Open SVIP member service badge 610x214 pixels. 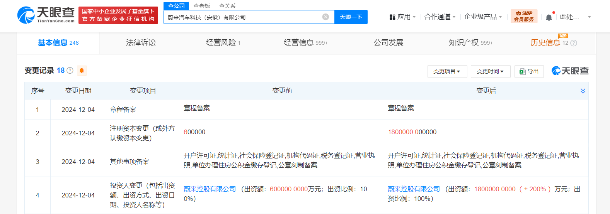tap(524, 17)
